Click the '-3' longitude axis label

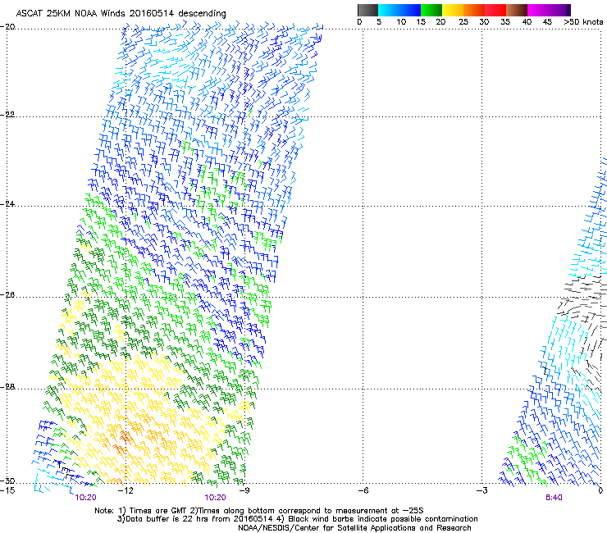coord(482,490)
